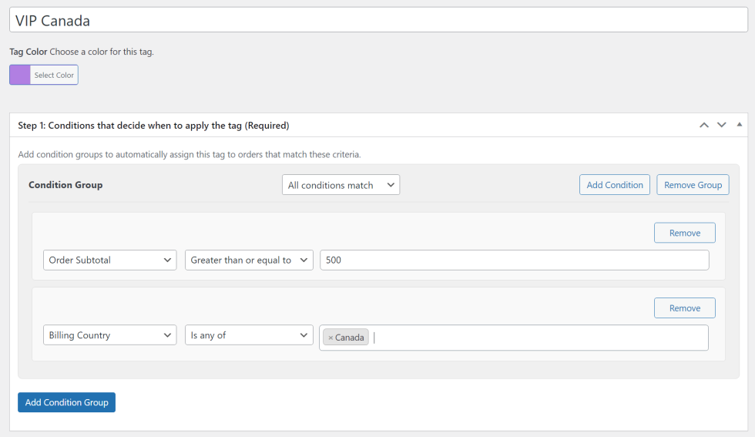The width and height of the screenshot is (755, 437).
Task: Open the All conditions match dropdown
Action: click(x=341, y=185)
